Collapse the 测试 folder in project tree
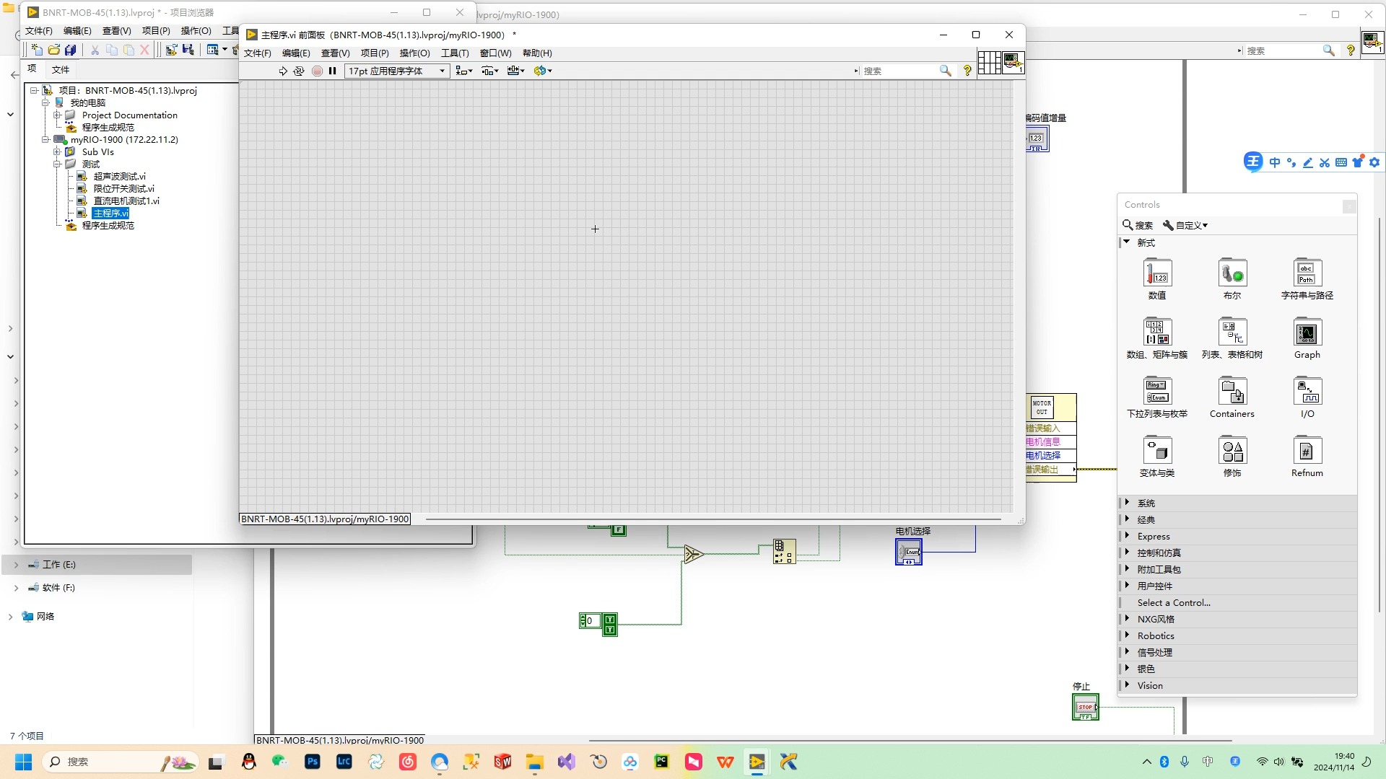 point(57,164)
